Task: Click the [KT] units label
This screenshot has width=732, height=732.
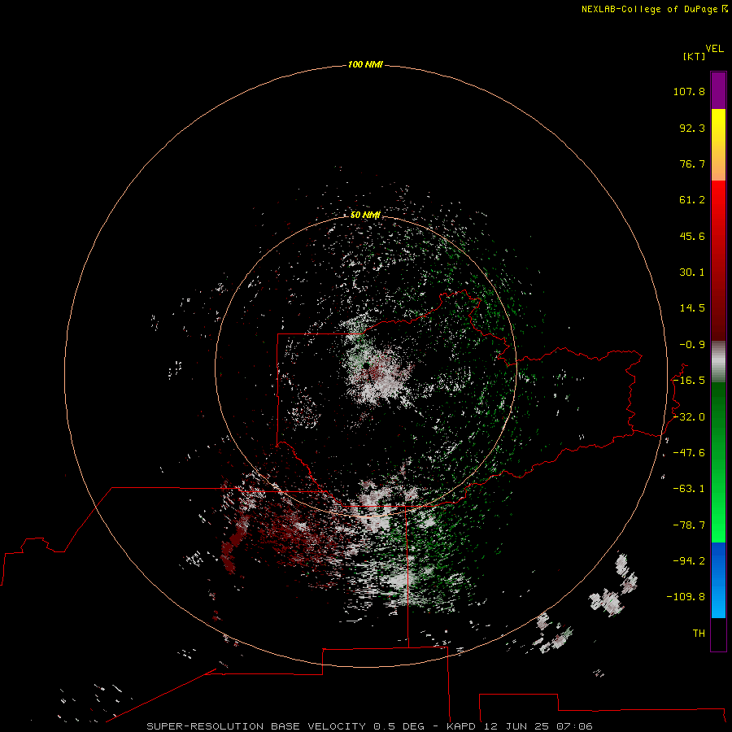Action: (695, 56)
